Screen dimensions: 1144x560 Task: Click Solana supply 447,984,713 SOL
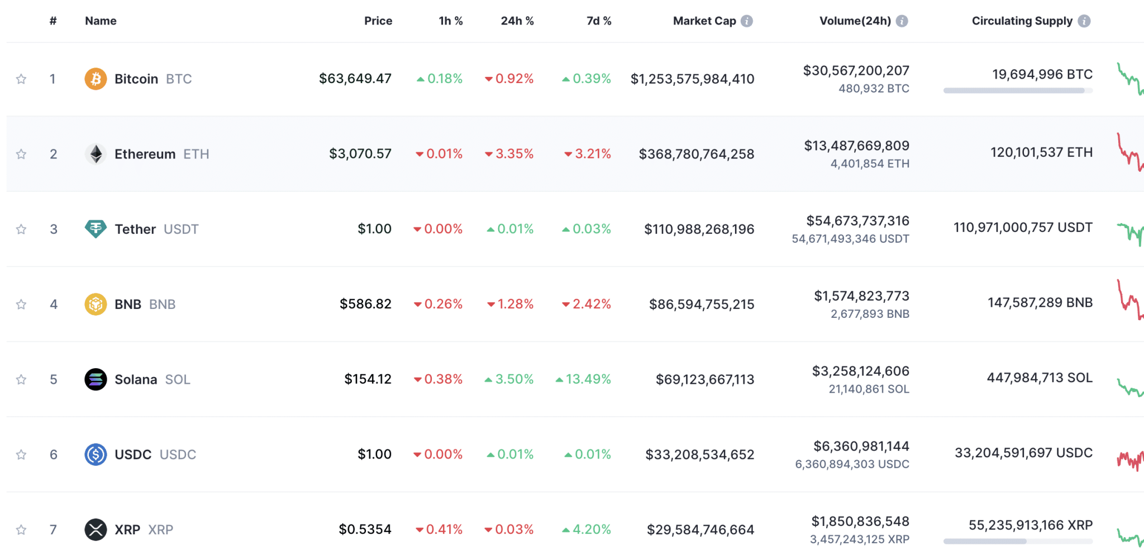(1040, 378)
